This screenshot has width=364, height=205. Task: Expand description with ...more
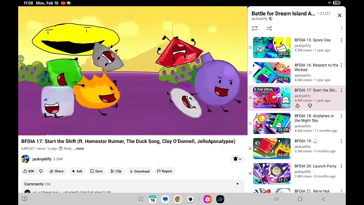(78, 148)
